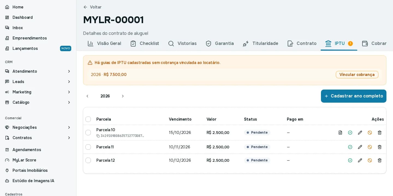This screenshot has width=393, height=196.
Task: Cancel Parcela 12 using the orange ban icon
Action: 370,160
